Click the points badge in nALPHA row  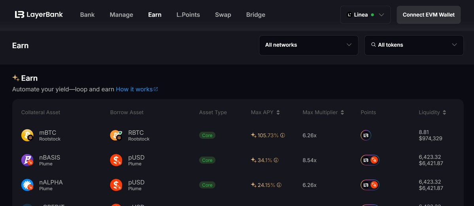coord(370,185)
